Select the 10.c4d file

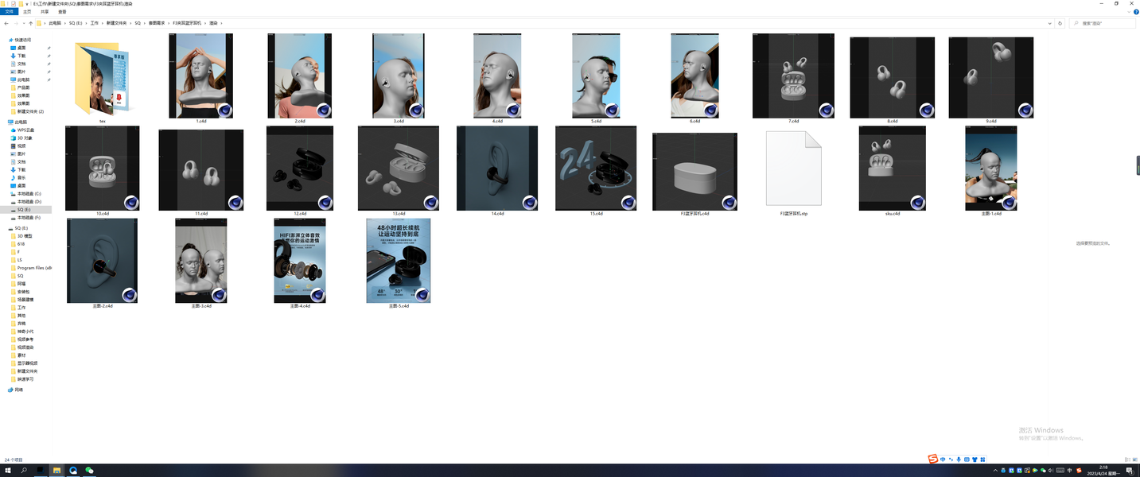pyautogui.click(x=103, y=169)
